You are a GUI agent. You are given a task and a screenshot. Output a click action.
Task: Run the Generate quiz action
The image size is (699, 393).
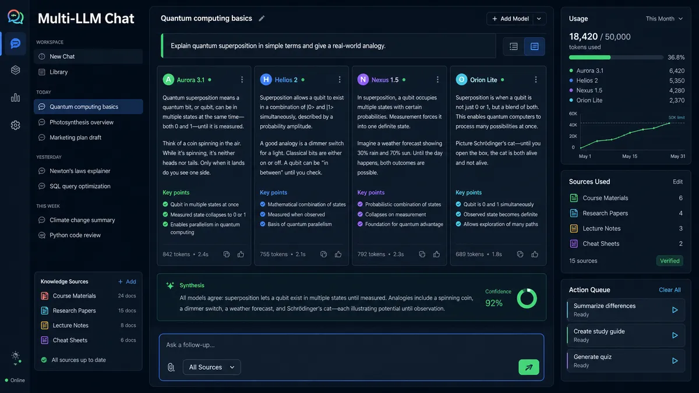coord(675,361)
